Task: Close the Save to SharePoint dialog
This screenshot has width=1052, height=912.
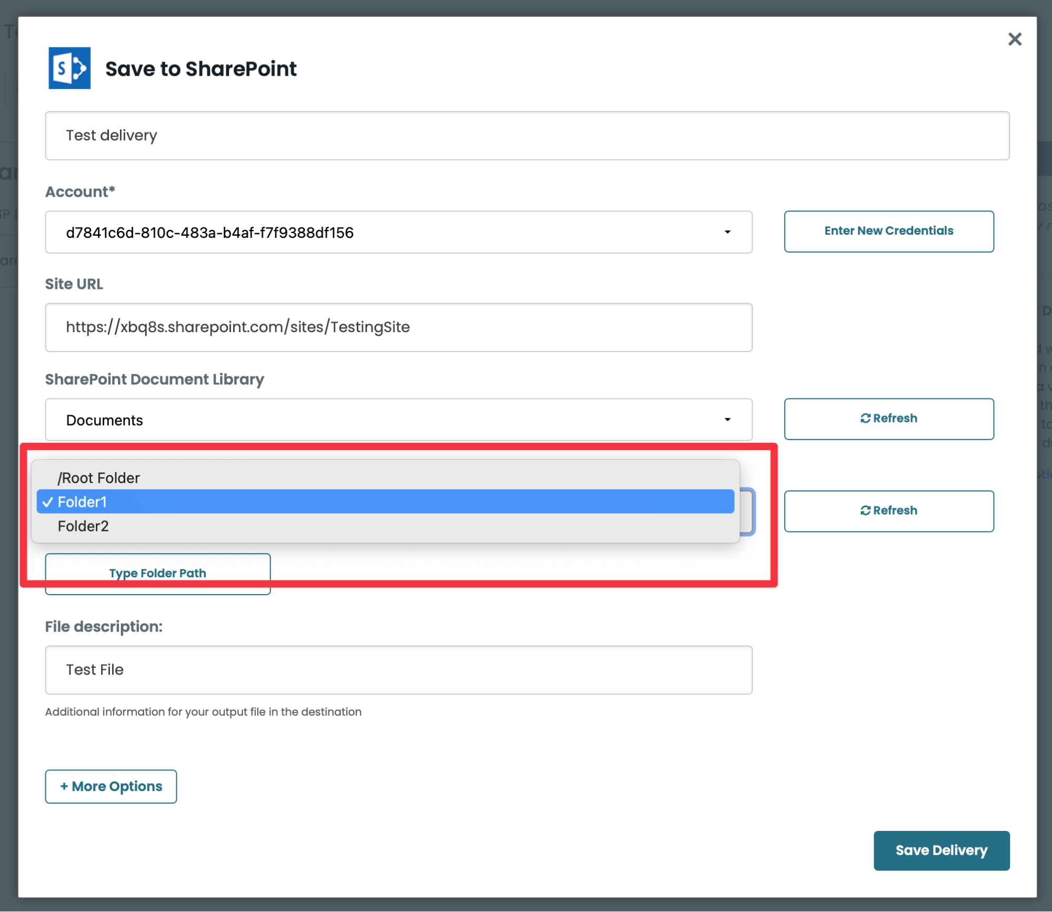Action: pos(1014,39)
